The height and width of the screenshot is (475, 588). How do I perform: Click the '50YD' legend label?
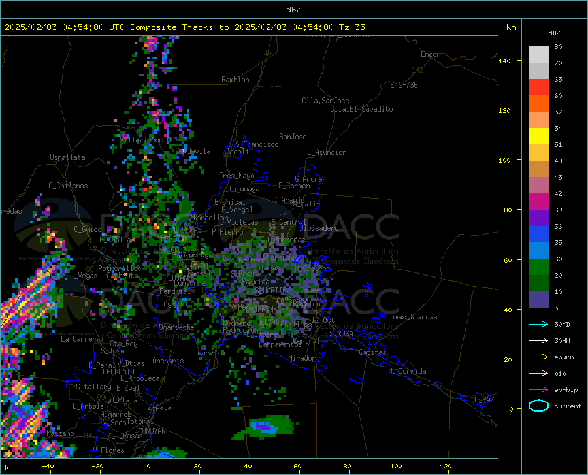click(x=562, y=324)
